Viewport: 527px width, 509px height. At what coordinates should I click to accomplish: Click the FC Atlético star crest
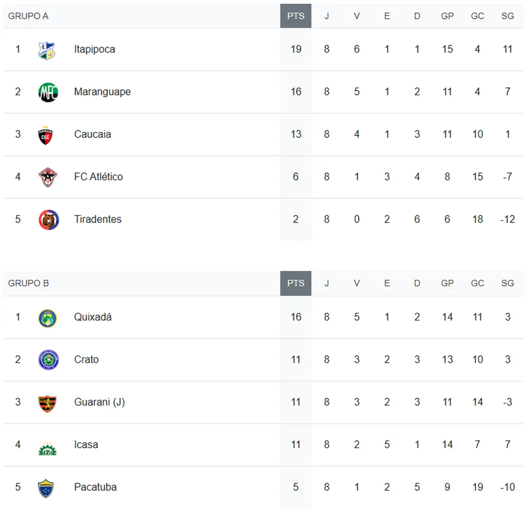tap(48, 178)
